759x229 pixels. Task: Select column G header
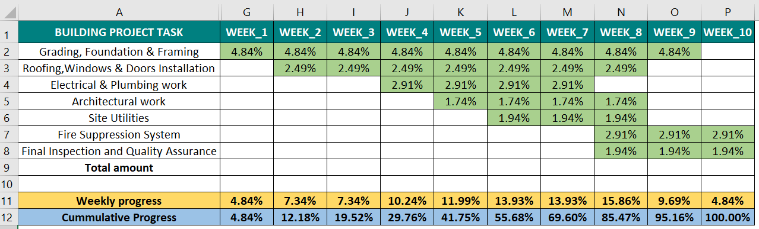[x=246, y=11]
